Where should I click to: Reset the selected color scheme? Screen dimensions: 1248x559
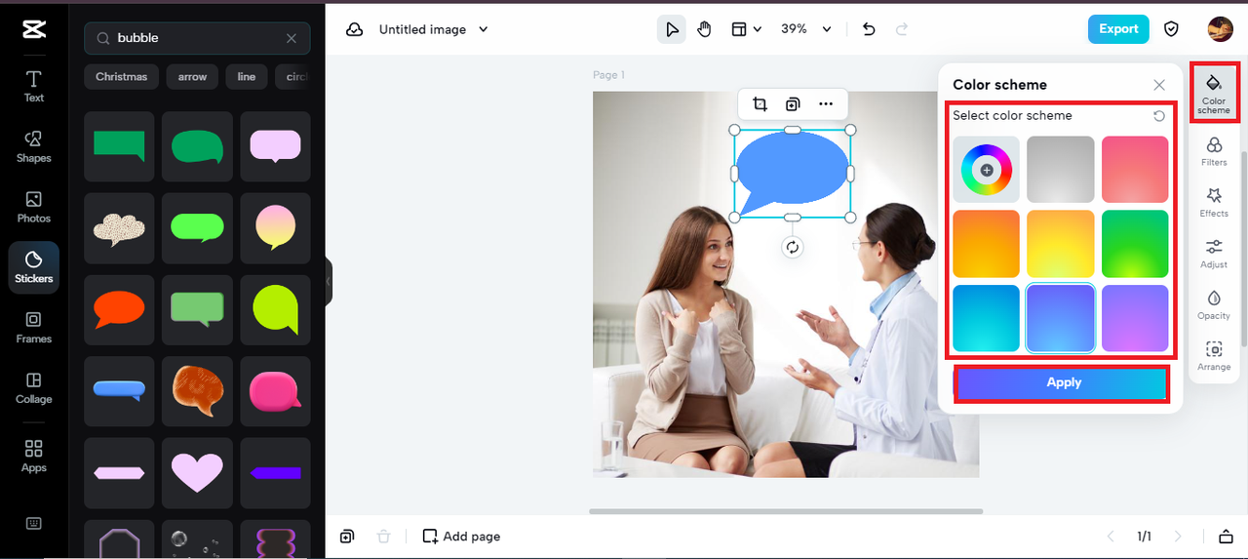[1159, 116]
